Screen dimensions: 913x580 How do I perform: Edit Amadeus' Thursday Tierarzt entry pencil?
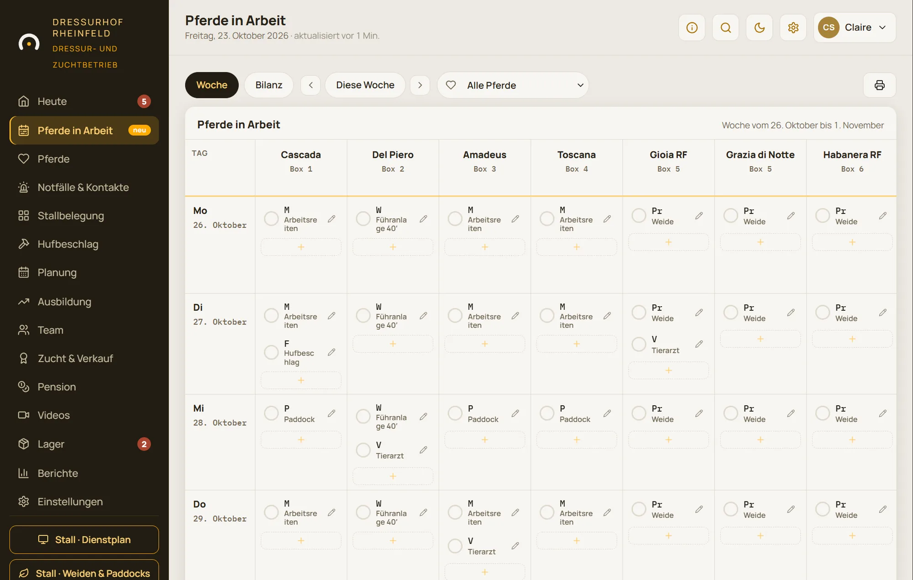pos(515,546)
